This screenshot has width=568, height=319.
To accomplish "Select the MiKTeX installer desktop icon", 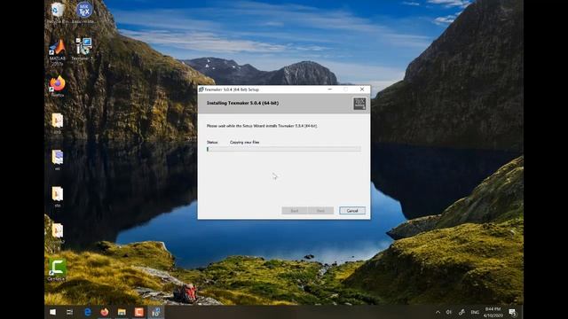I will pos(84,12).
